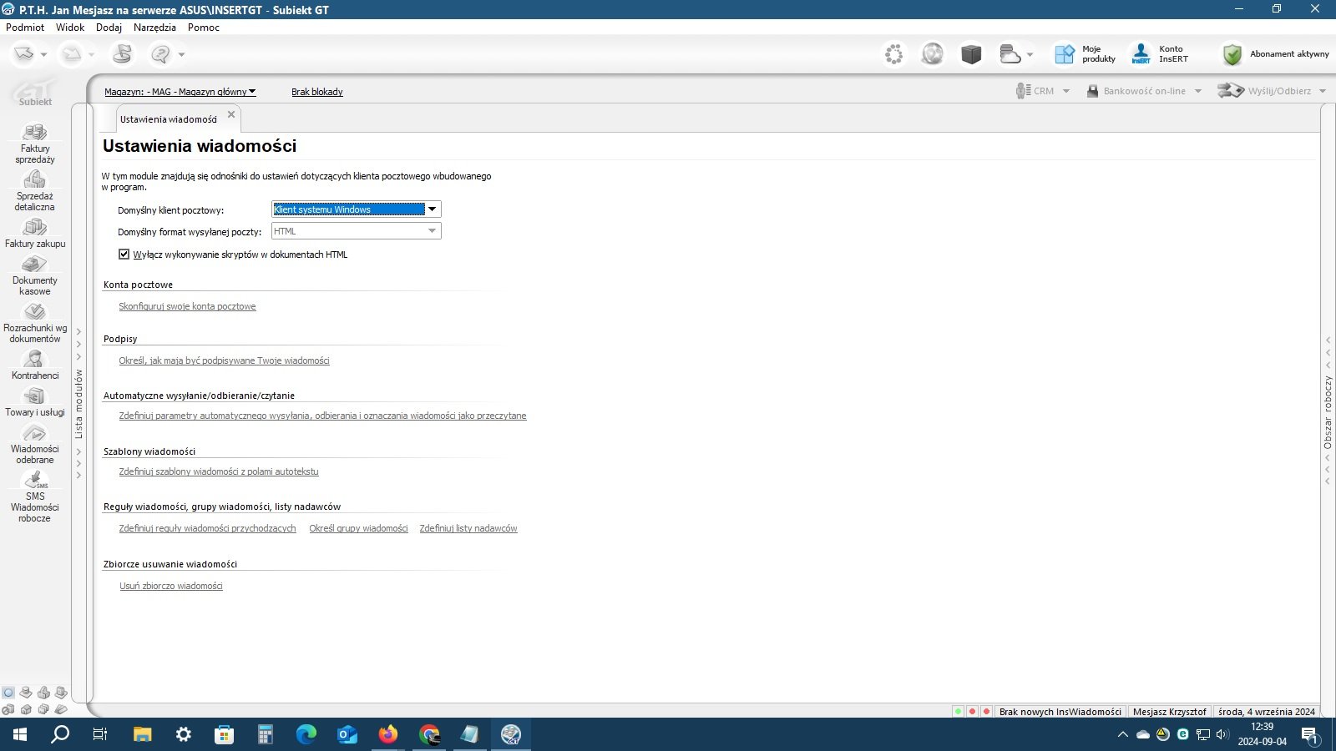Open the Podmiot menu
This screenshot has width=1336, height=751.
point(25,27)
